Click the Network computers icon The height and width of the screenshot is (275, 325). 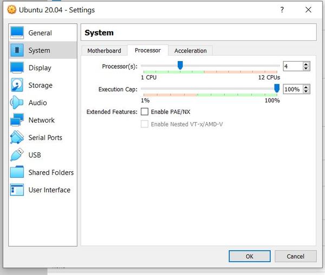(x=17, y=120)
